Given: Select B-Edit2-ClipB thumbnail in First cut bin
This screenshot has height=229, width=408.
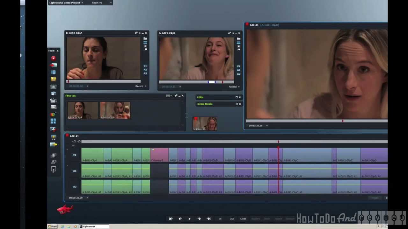Looking at the screenshot, I should point(115,110).
